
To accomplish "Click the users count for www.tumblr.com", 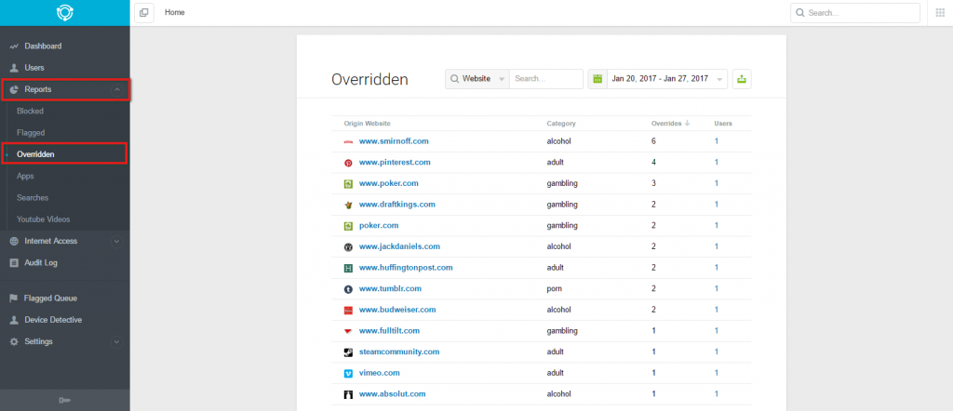I will pyautogui.click(x=717, y=288).
